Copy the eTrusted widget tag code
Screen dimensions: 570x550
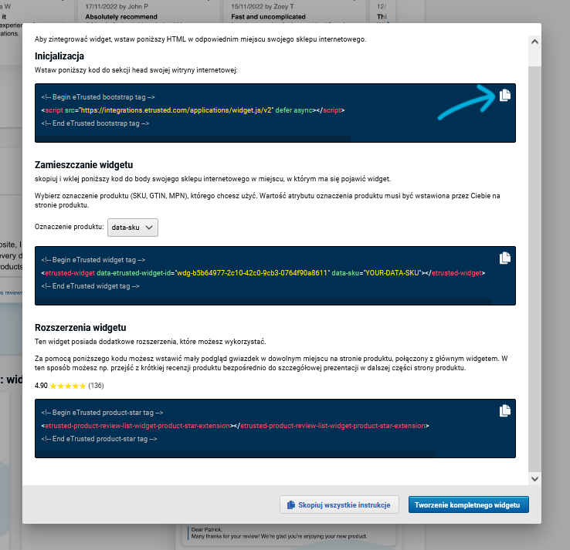click(505, 258)
